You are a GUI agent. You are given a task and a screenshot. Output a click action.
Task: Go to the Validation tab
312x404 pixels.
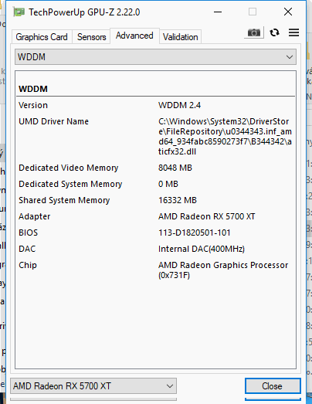tap(181, 37)
